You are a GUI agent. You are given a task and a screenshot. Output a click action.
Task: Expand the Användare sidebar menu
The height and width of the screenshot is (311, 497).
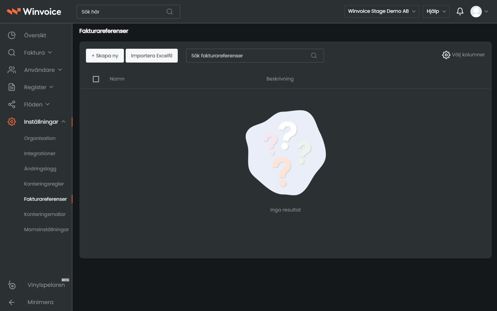click(43, 70)
